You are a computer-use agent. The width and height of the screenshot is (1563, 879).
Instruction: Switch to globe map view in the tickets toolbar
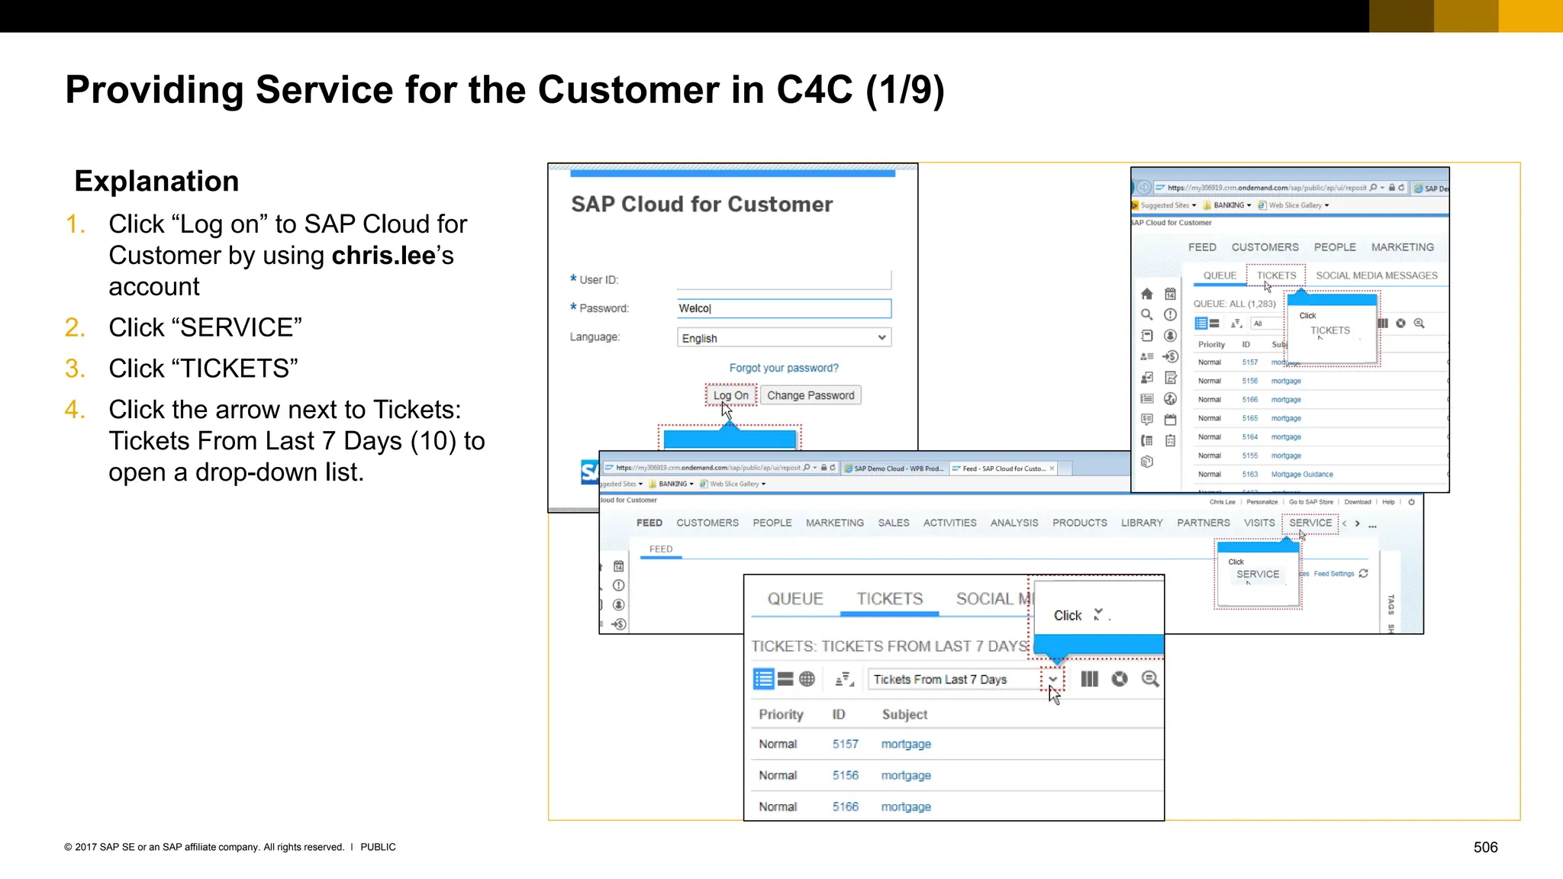(x=807, y=679)
